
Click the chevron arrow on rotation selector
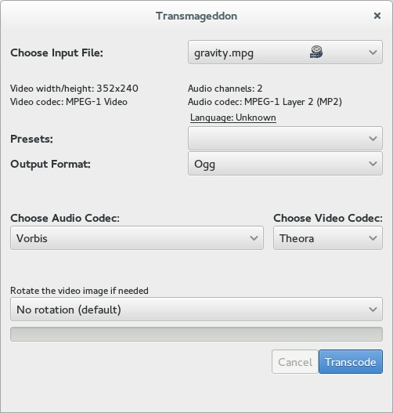(373, 310)
